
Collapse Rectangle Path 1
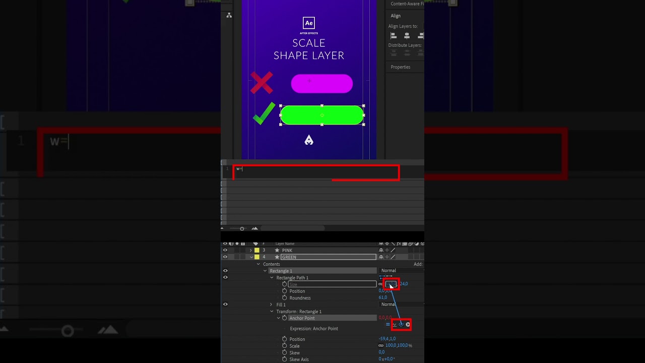pos(272,278)
